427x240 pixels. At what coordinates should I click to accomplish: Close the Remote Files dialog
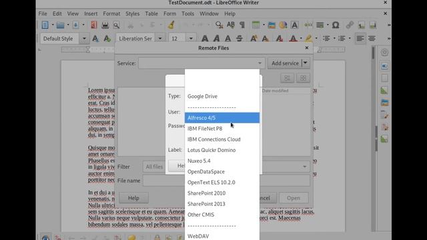coord(307,48)
